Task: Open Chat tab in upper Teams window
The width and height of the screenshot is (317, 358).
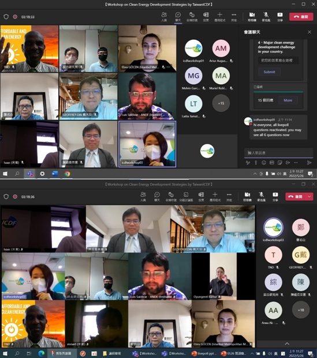Action: [178, 17]
